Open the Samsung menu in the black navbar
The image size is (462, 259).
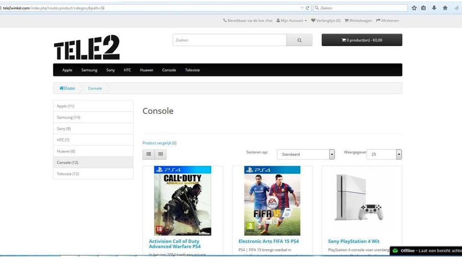pos(89,70)
